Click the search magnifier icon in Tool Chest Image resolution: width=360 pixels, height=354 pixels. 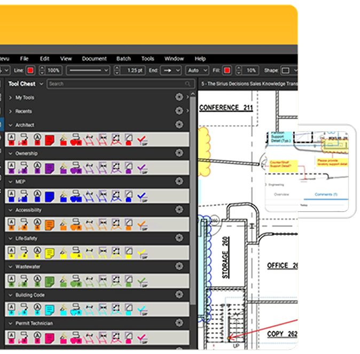tap(188, 83)
